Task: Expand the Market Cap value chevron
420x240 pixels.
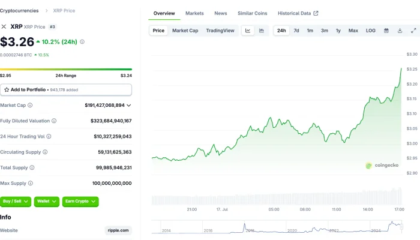Action: 129,105
